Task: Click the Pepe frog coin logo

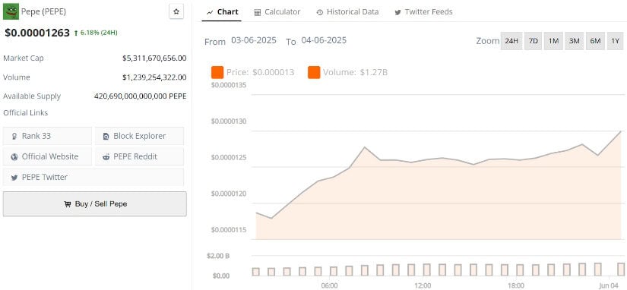Action: 11,11
